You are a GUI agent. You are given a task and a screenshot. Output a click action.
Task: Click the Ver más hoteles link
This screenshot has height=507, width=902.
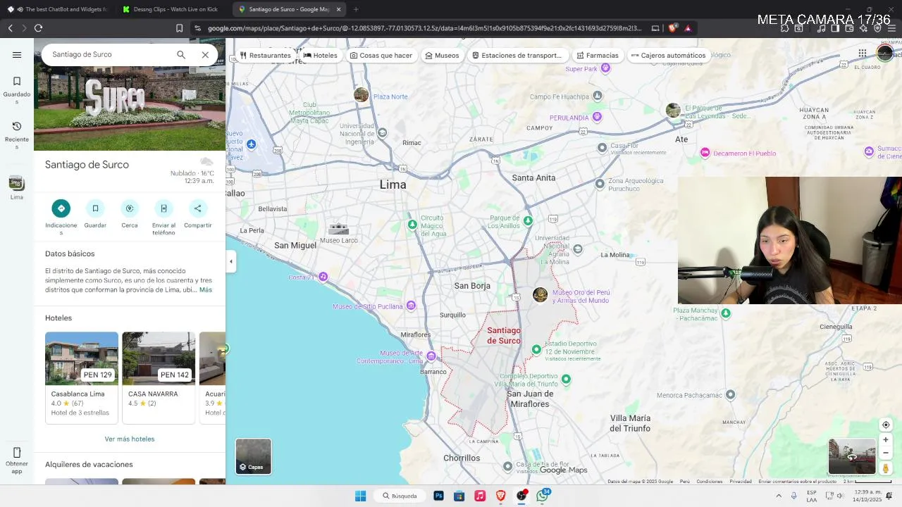click(130, 439)
